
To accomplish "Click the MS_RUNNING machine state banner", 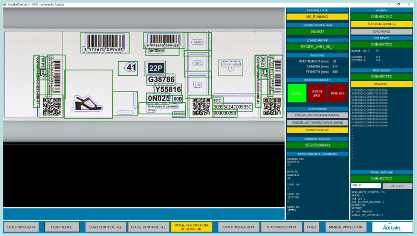I will 318,17.
